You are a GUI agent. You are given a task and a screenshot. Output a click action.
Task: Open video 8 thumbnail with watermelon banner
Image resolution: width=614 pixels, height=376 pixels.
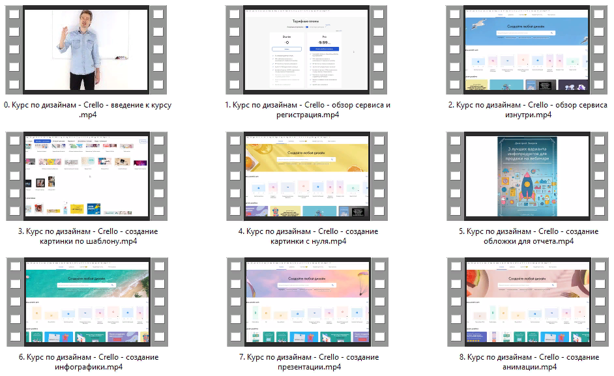click(x=528, y=300)
